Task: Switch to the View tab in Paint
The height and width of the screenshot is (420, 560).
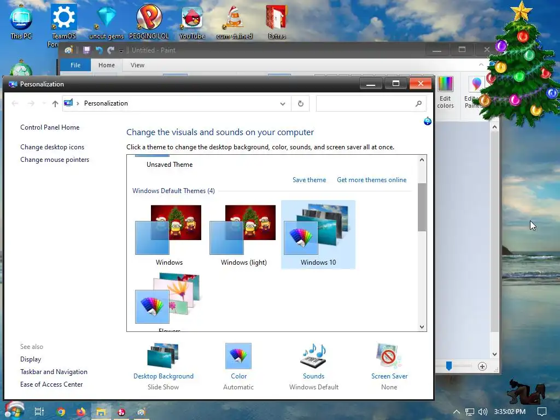Action: click(137, 65)
